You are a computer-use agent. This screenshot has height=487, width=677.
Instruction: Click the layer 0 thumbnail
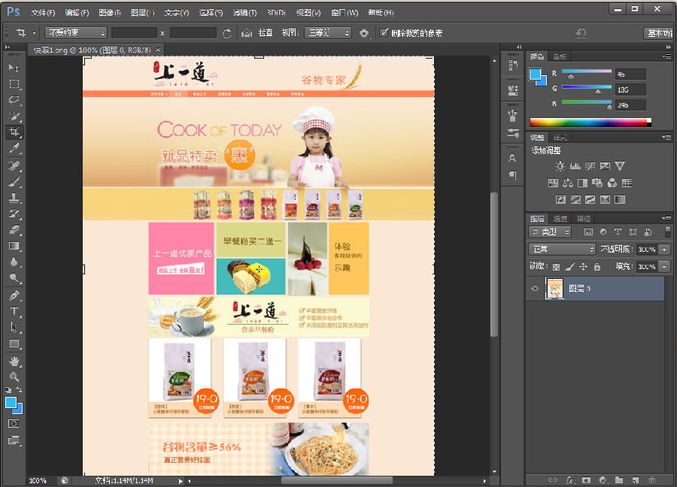tap(554, 289)
